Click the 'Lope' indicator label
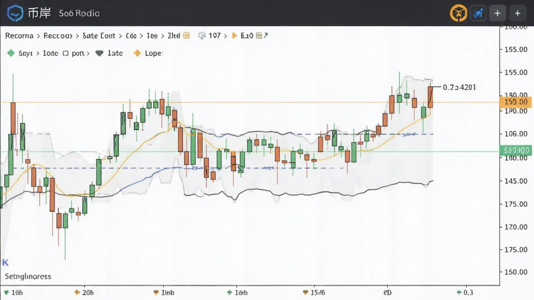Screen dimensions: 534x300 [x=154, y=54]
